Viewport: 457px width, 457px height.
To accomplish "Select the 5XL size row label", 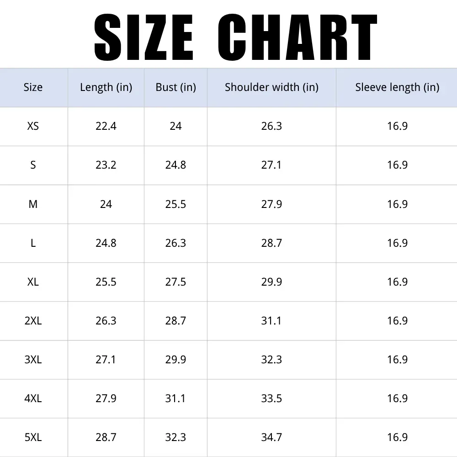I will 33,437.
